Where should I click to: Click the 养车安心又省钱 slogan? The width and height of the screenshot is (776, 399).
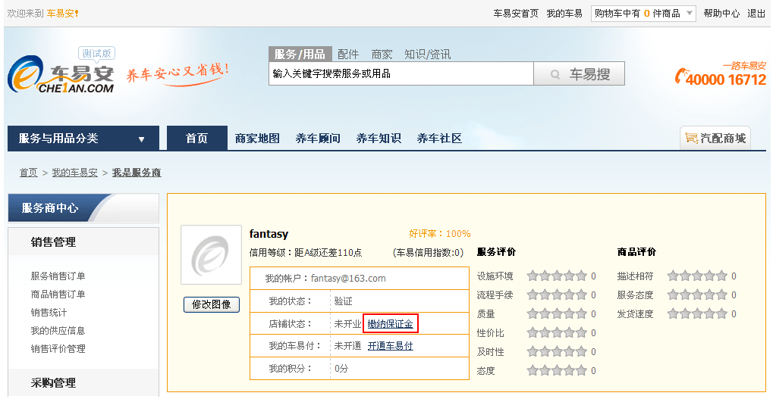click(x=177, y=73)
